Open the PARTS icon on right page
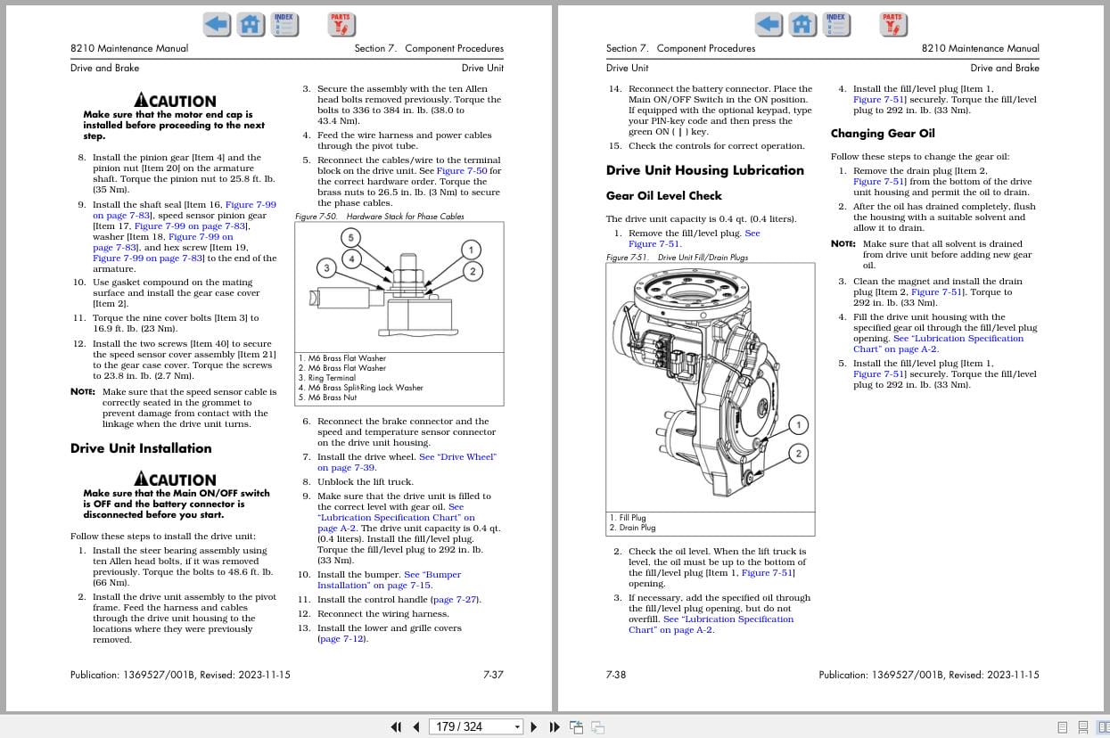 pyautogui.click(x=892, y=24)
